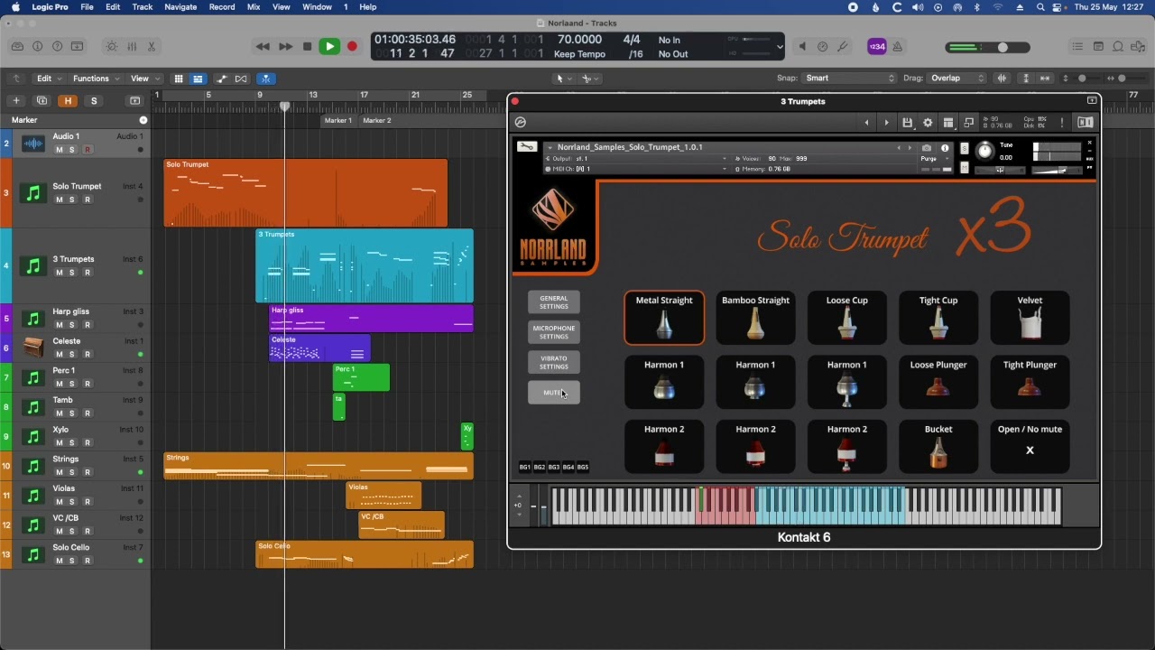Open the Window menu
Viewport: 1155px width, 650px height.
point(317,7)
